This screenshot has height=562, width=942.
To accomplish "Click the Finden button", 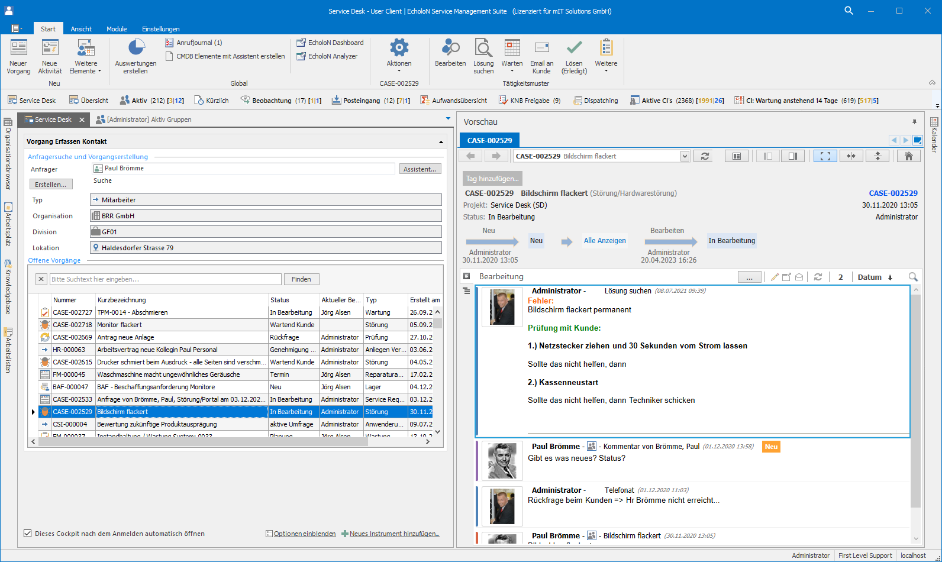I will pyautogui.click(x=301, y=279).
